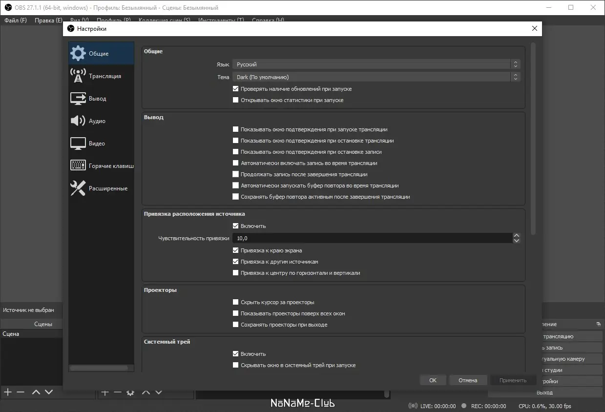Click the settings vertical scrollbar
This screenshot has height=412, width=605.
533,139
